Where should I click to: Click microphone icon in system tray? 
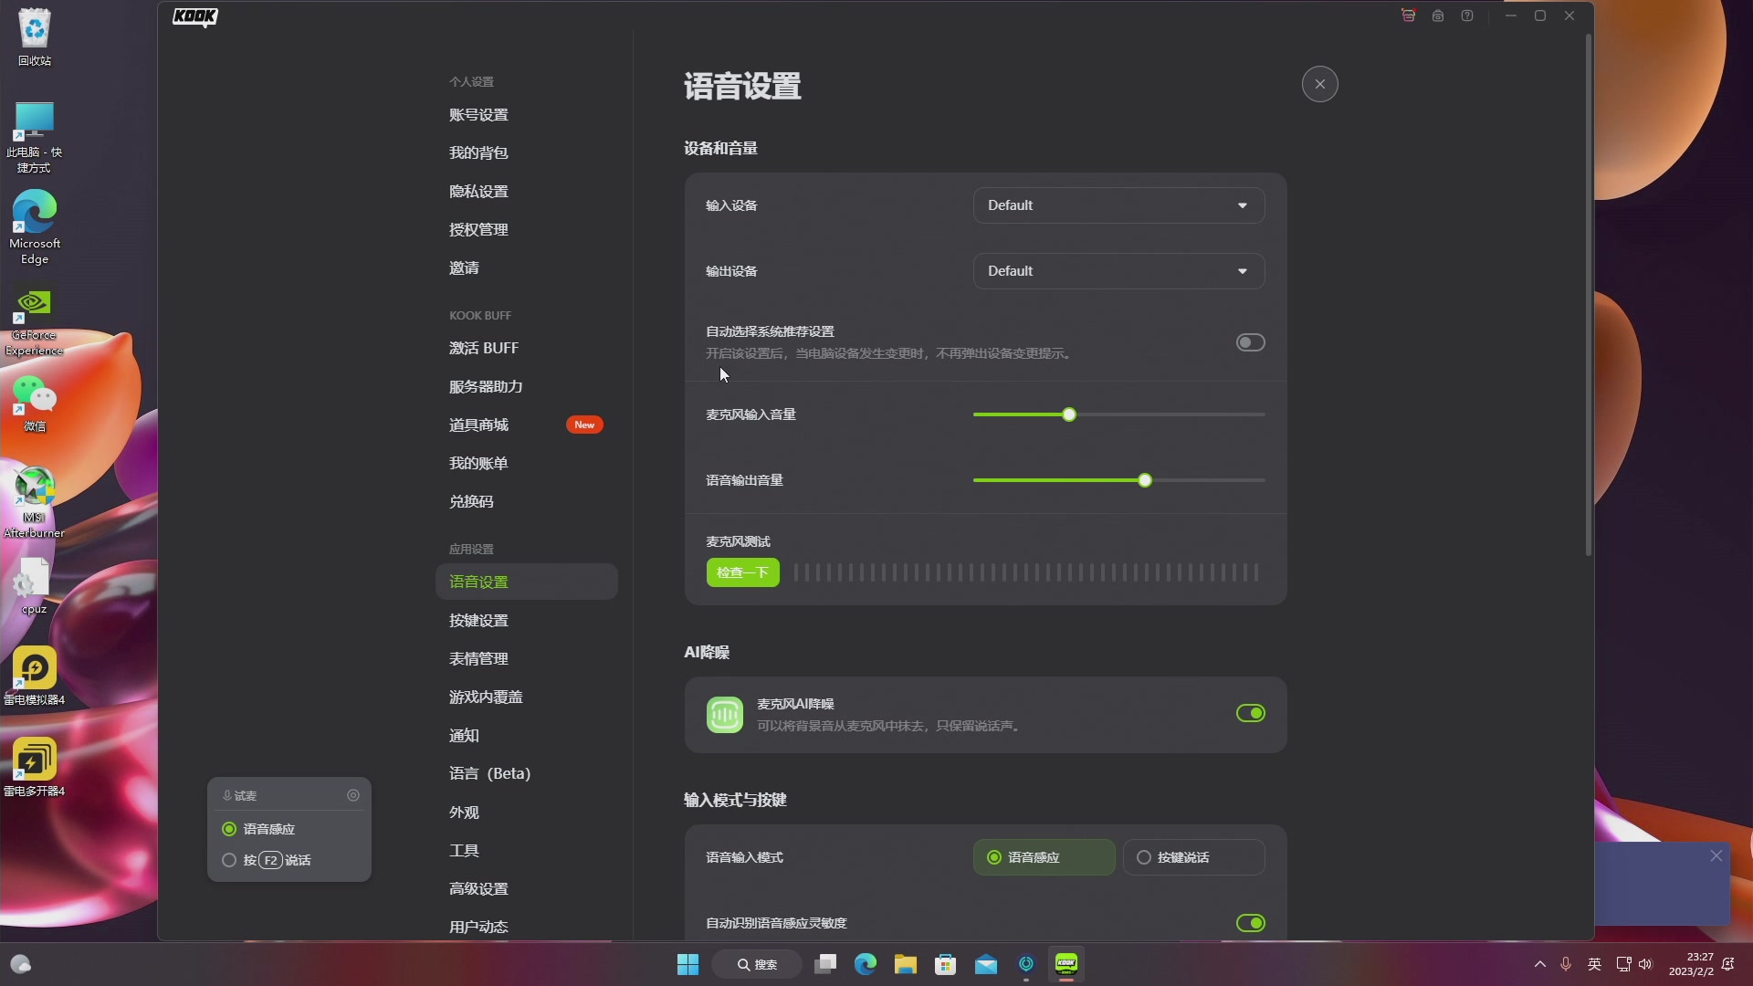[x=1566, y=964]
